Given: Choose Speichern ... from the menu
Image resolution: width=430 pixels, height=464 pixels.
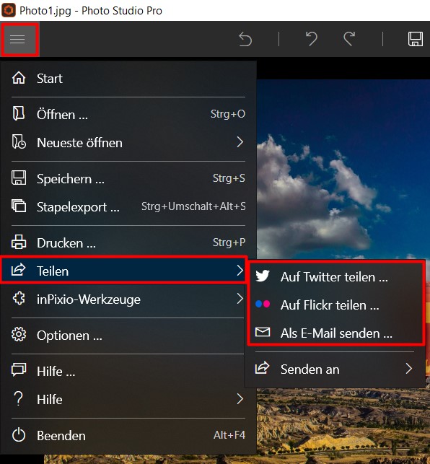Looking at the screenshot, I should tap(128, 179).
